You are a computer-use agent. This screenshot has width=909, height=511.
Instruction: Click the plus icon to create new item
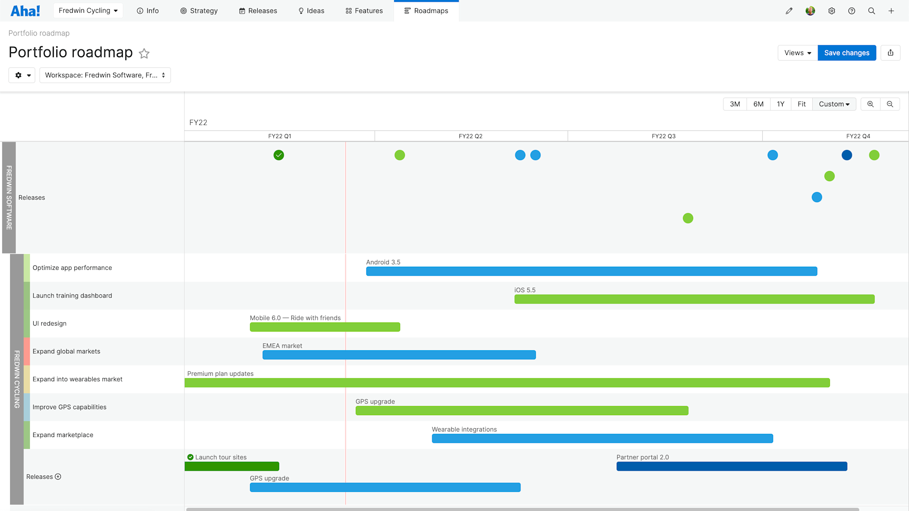point(891,10)
